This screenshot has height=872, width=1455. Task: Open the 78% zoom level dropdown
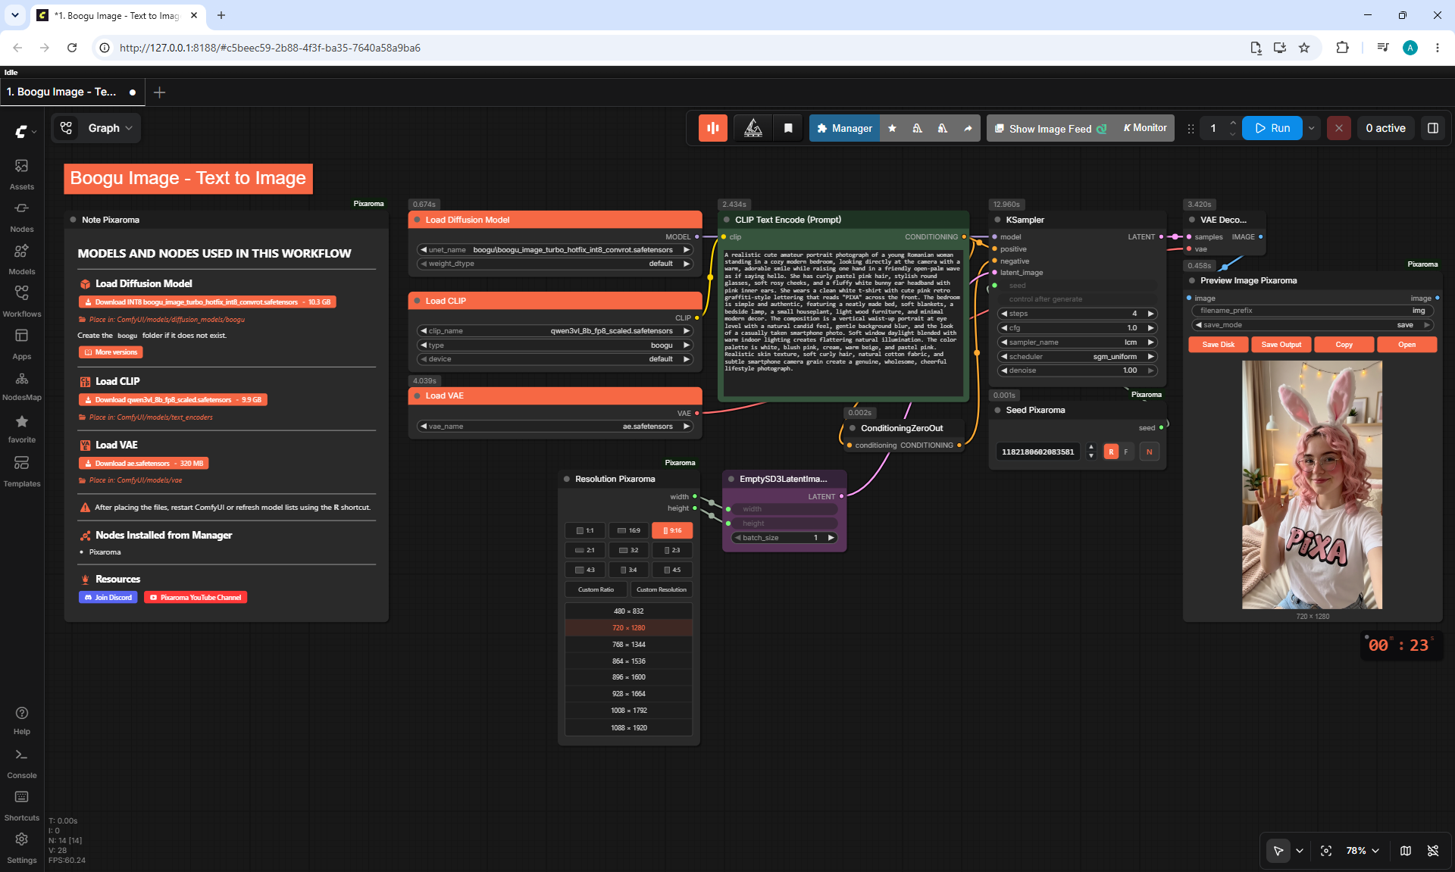click(1363, 851)
